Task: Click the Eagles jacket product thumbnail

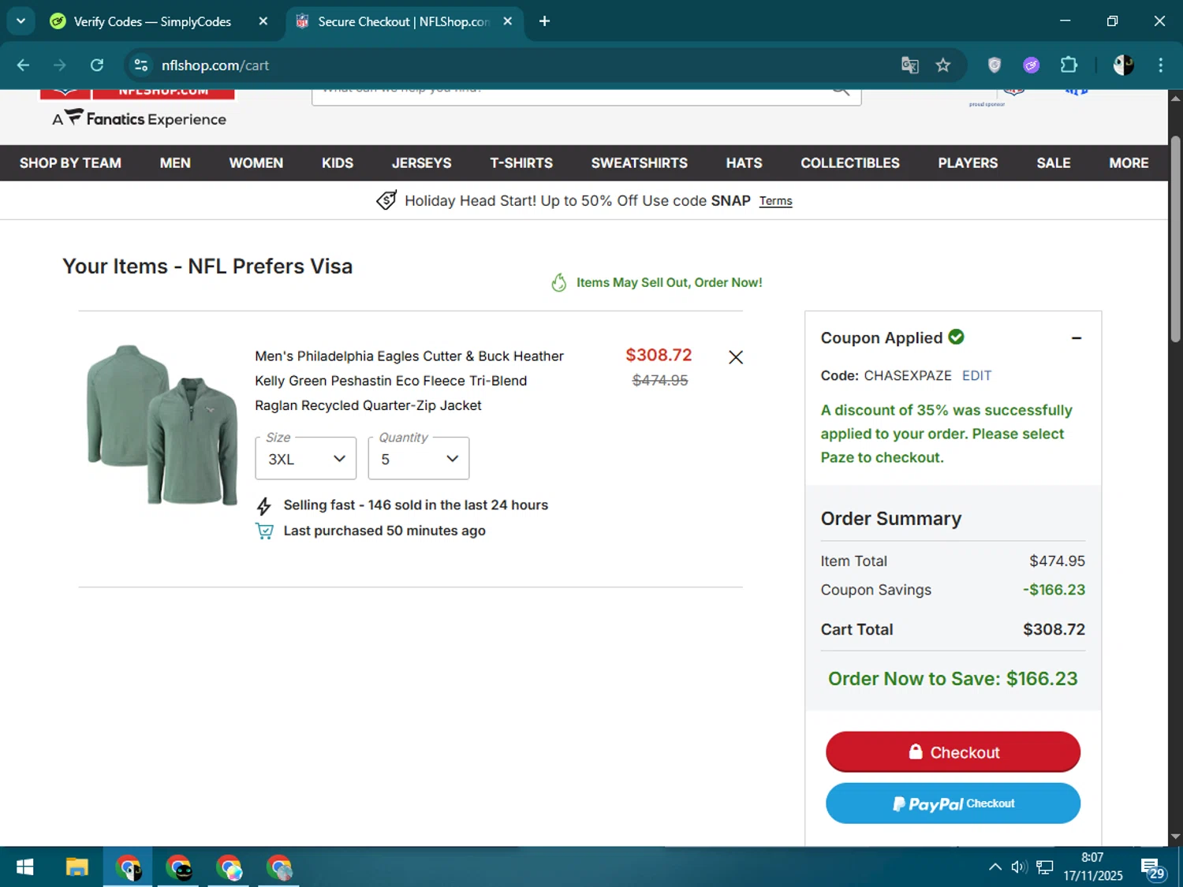Action: point(162,424)
